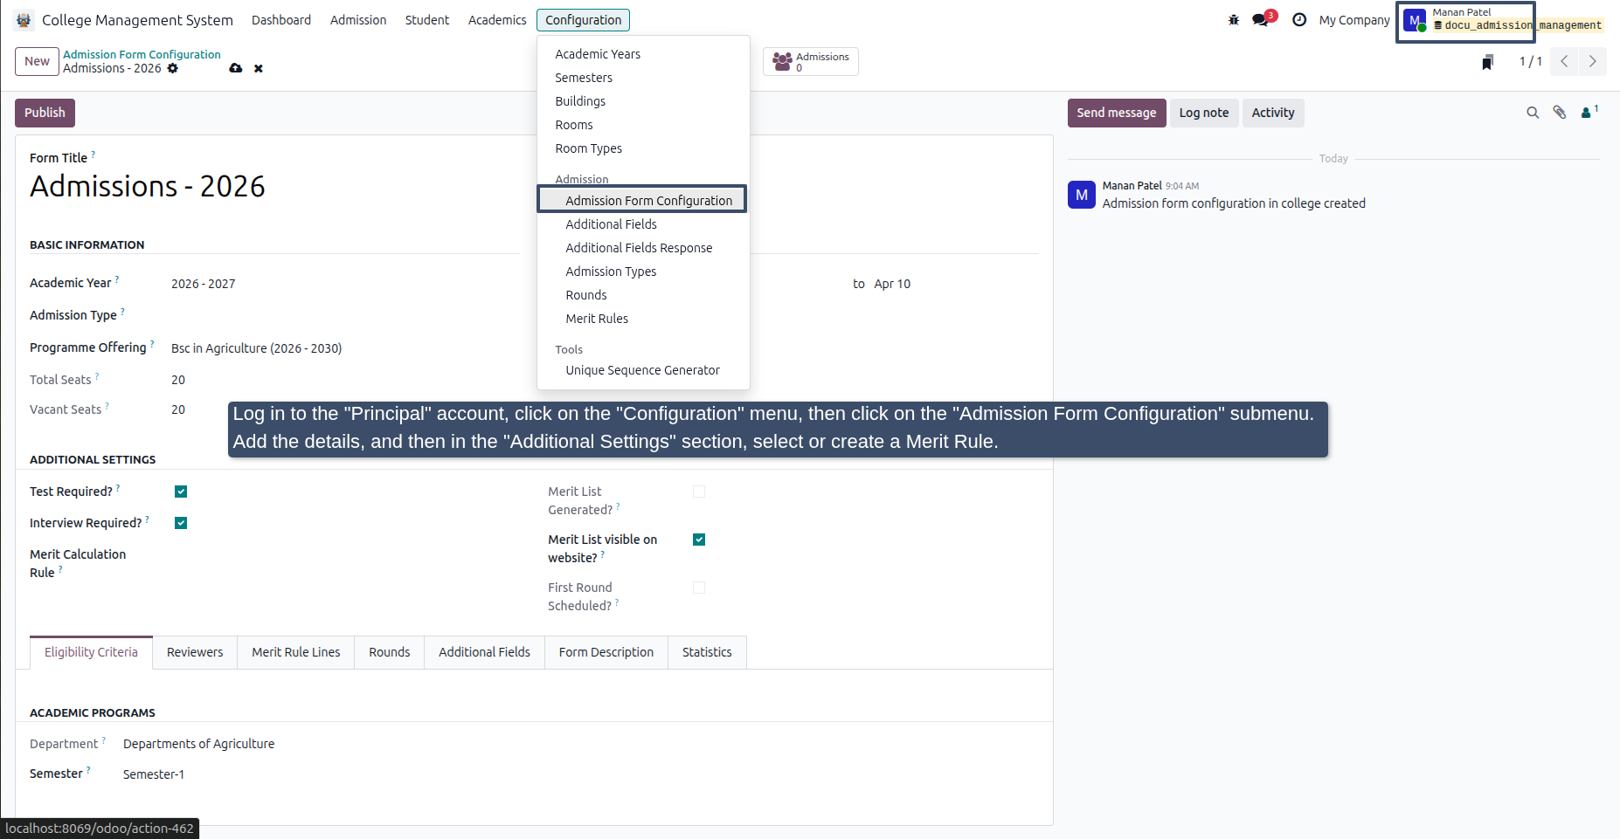Click the bookmark icon near pager
The image size is (1620, 839).
coord(1487,62)
